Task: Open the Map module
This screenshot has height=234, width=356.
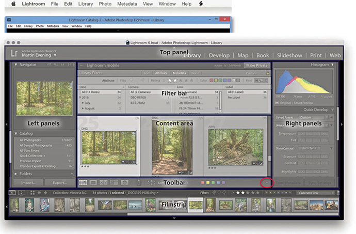Action: click(x=242, y=55)
